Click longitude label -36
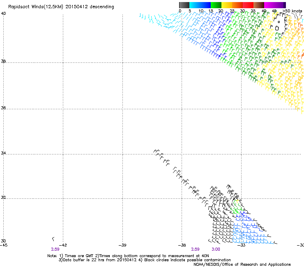The height and width of the screenshot is (267, 304). [182, 245]
